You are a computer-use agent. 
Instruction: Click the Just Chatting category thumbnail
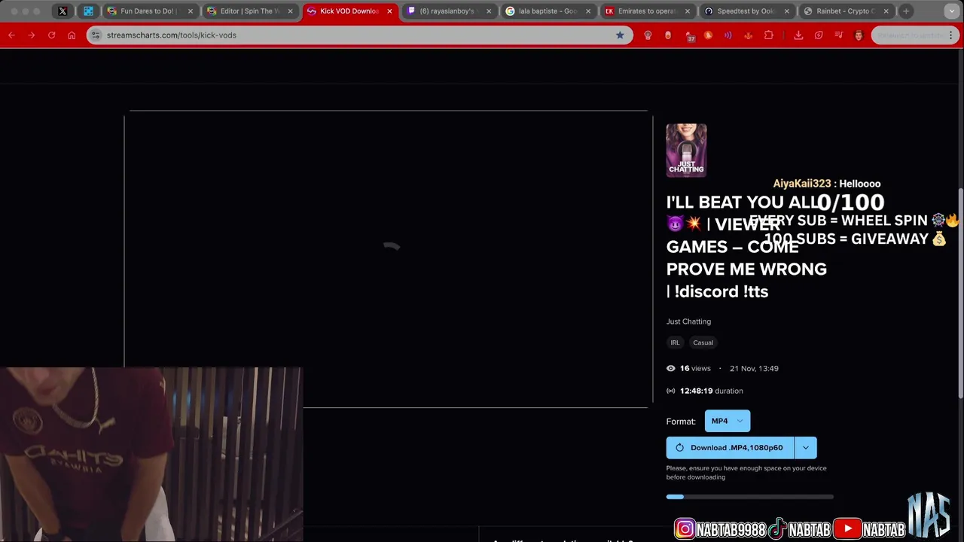click(x=686, y=151)
